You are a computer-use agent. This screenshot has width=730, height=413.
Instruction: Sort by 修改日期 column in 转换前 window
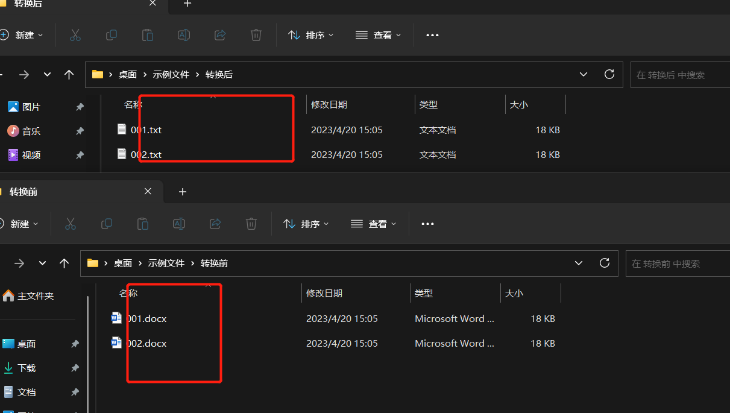(324, 293)
